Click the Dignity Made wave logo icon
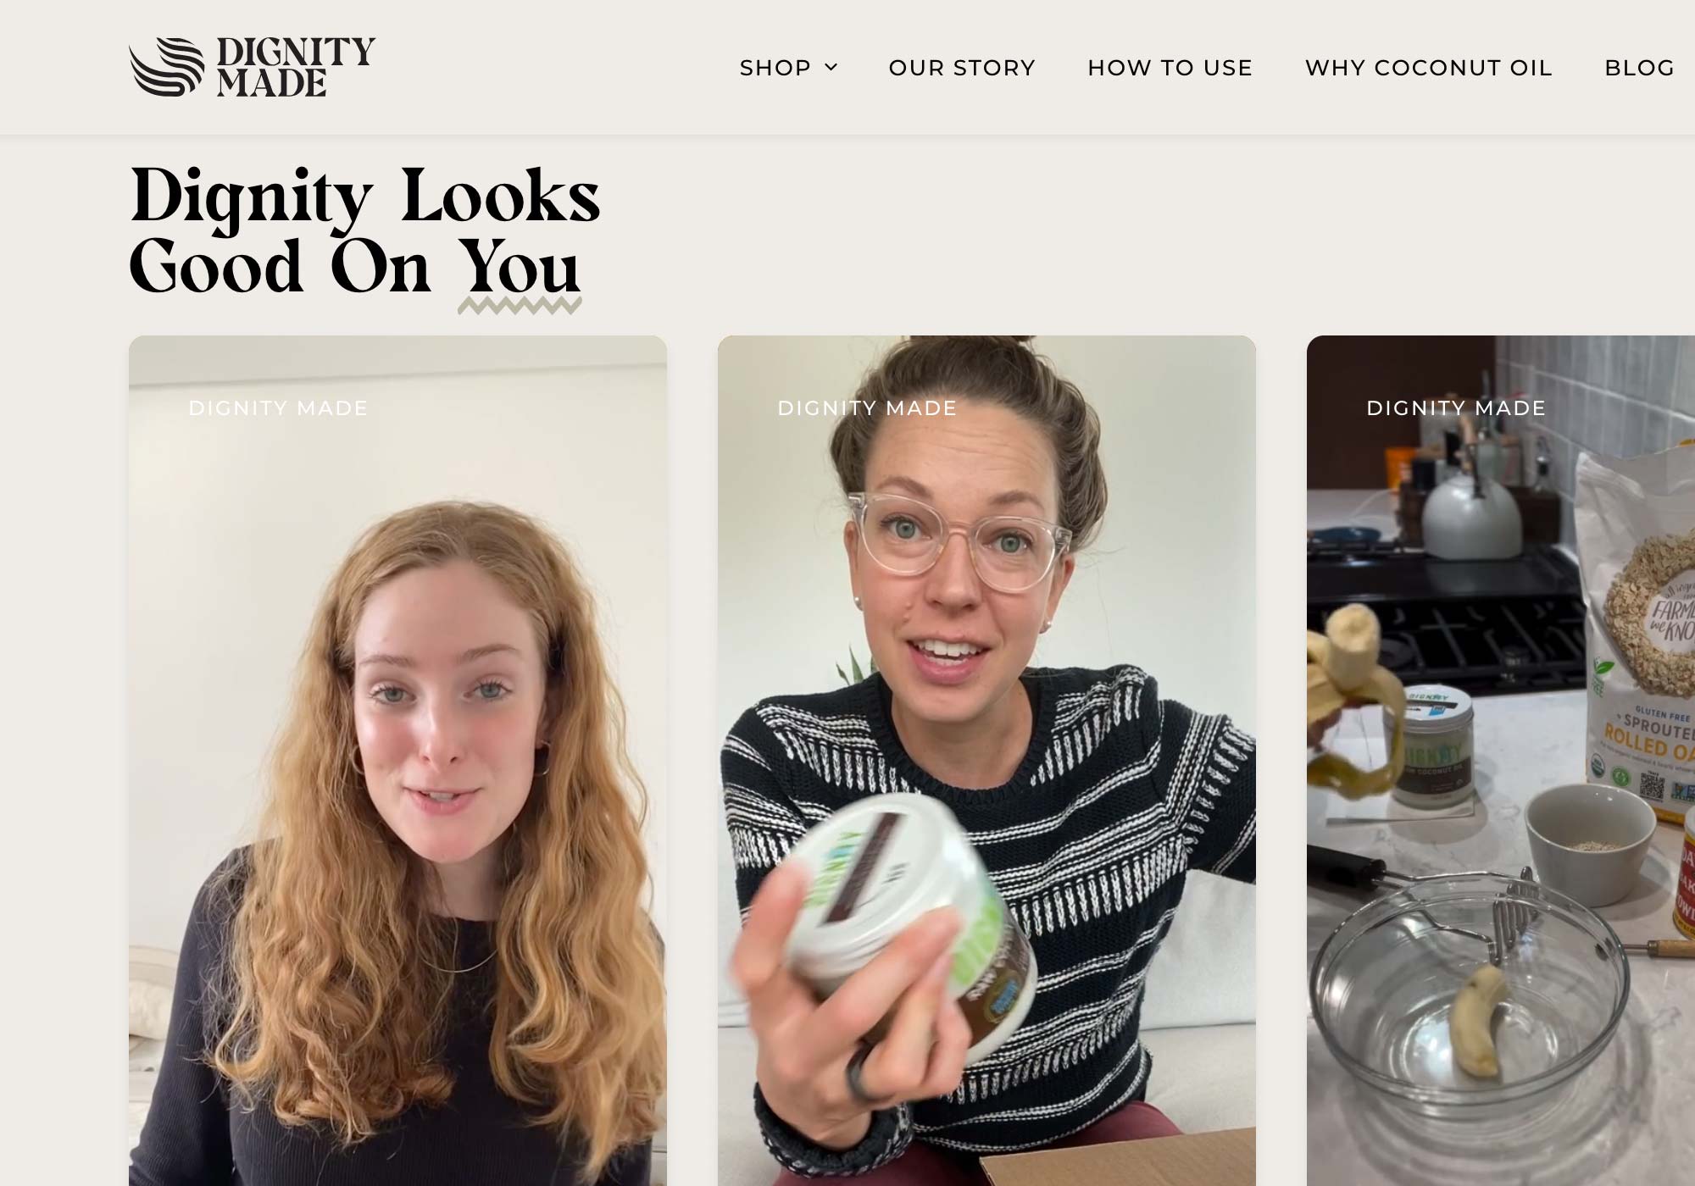Viewport: 1695px width, 1186px height. coord(167,67)
